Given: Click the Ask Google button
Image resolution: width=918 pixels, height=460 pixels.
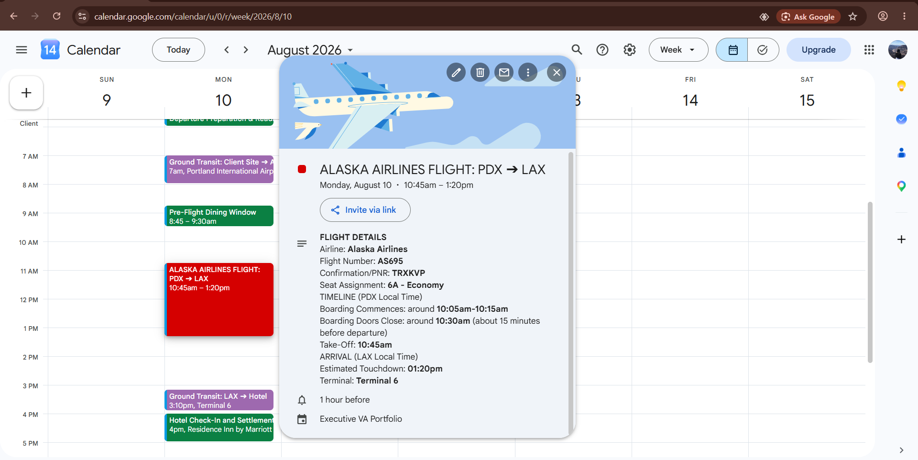Looking at the screenshot, I should (x=808, y=17).
